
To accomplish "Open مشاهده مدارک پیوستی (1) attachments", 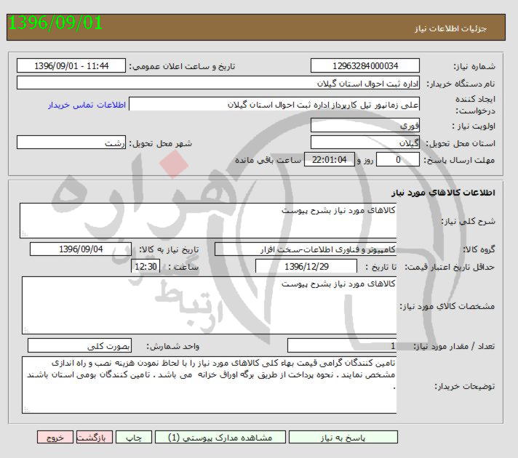I will [x=220, y=437].
